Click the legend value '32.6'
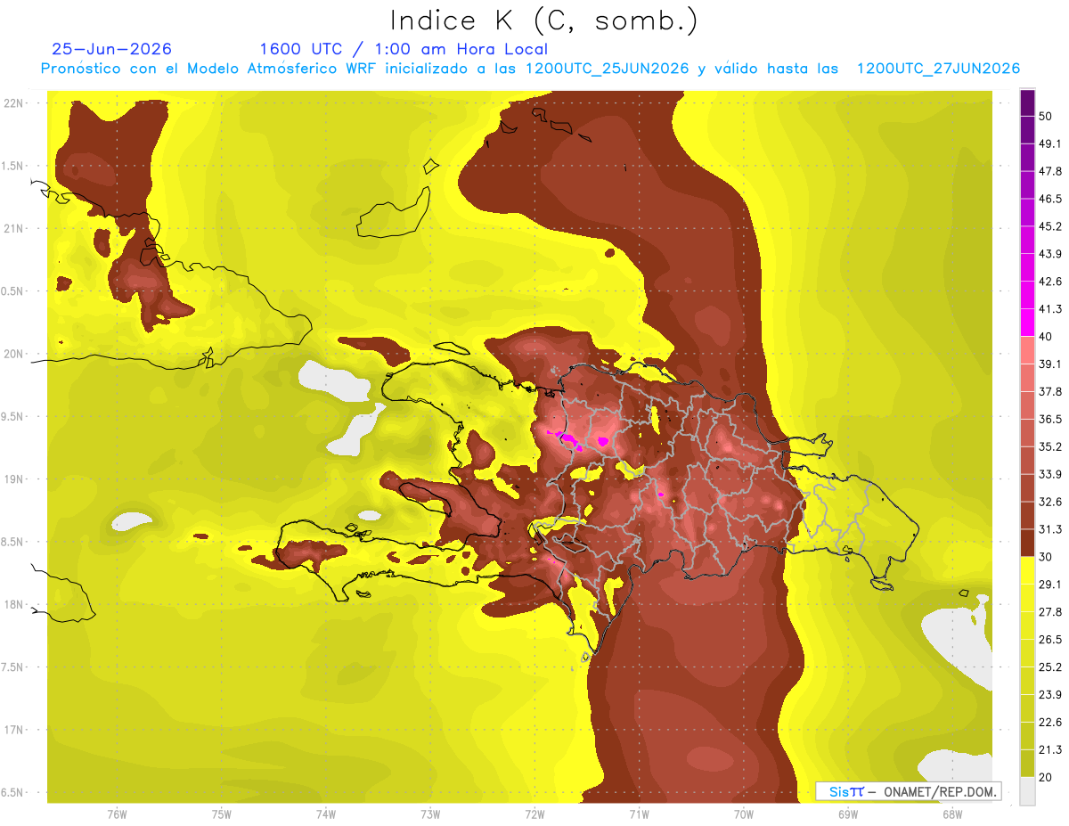The width and height of the screenshot is (1069, 826). click(x=1049, y=502)
